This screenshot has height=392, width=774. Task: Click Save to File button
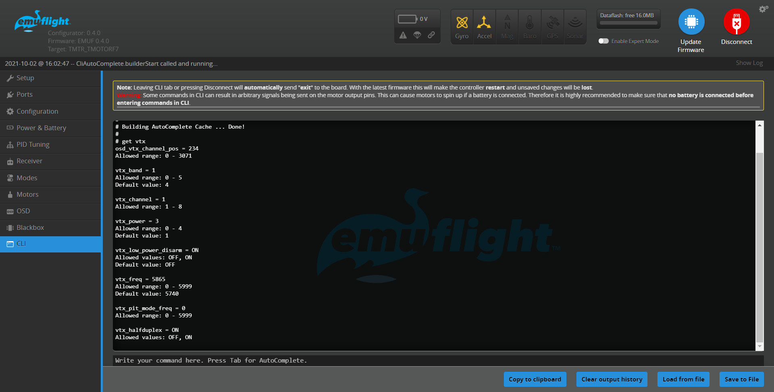point(742,379)
